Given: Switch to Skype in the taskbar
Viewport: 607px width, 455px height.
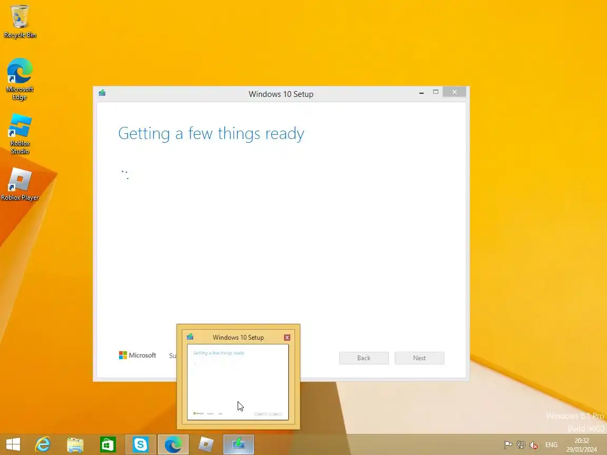Looking at the screenshot, I should click(141, 444).
